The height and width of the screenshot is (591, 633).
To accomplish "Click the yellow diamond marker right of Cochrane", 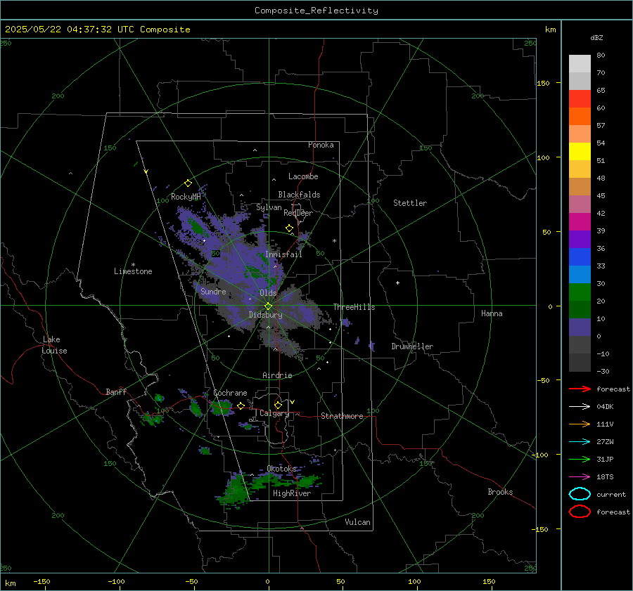I will pos(241,405).
